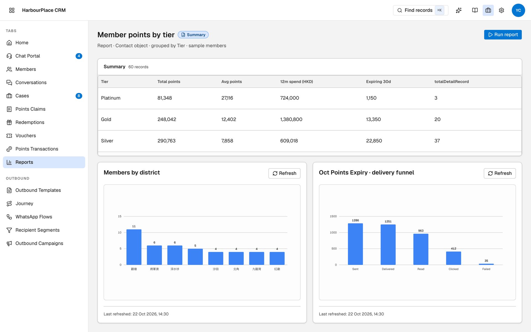Click the WhatsApp Flows workflow icon

pos(9,217)
